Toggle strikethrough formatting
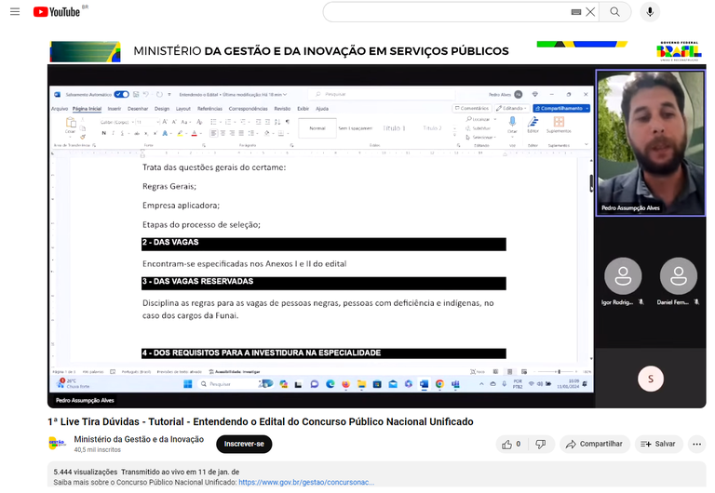Screen dimensions: 715x493 [x=137, y=133]
